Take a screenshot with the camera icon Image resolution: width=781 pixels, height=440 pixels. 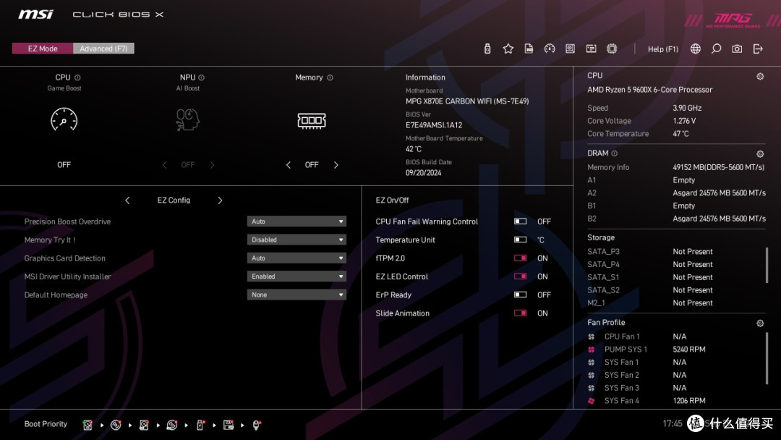click(737, 48)
